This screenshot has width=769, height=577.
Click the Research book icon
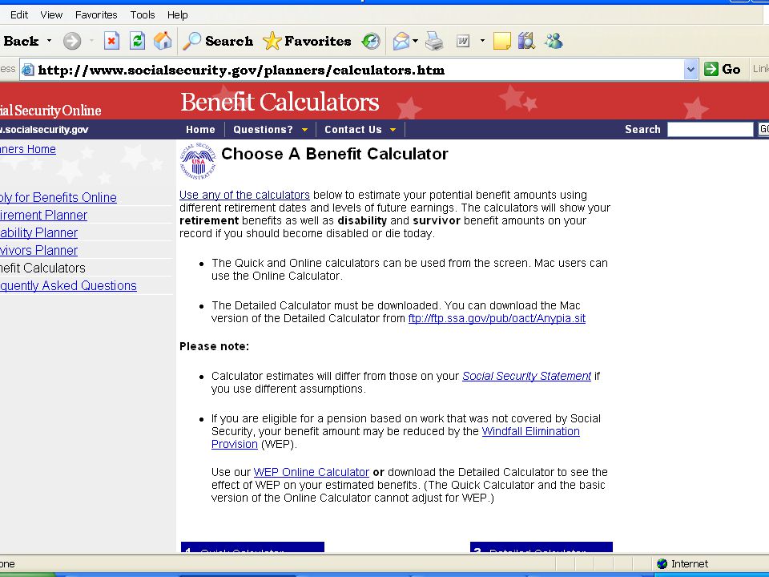(x=526, y=41)
